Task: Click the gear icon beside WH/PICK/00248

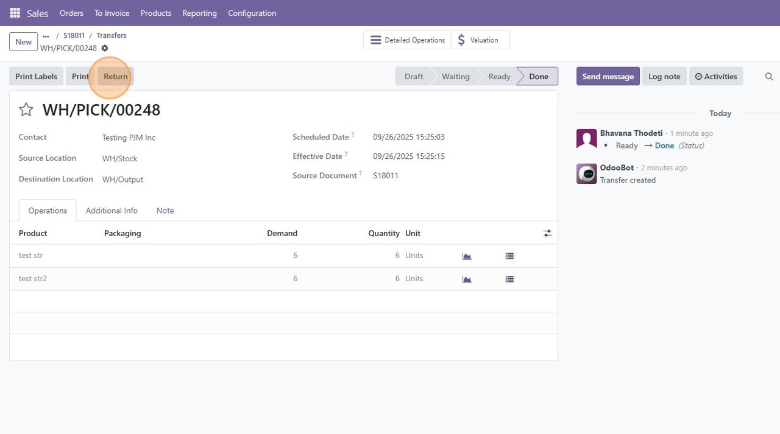Action: point(105,48)
